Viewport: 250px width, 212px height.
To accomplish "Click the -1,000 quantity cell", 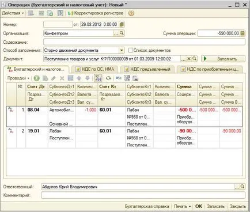I will coord(87,110).
